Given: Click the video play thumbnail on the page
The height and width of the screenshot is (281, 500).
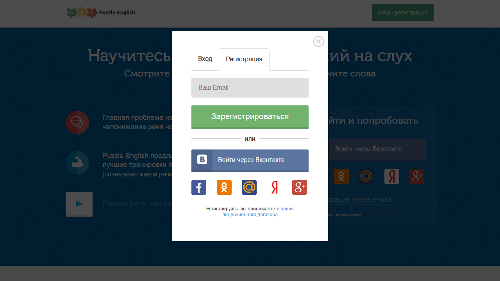Looking at the screenshot, I should coord(79,204).
